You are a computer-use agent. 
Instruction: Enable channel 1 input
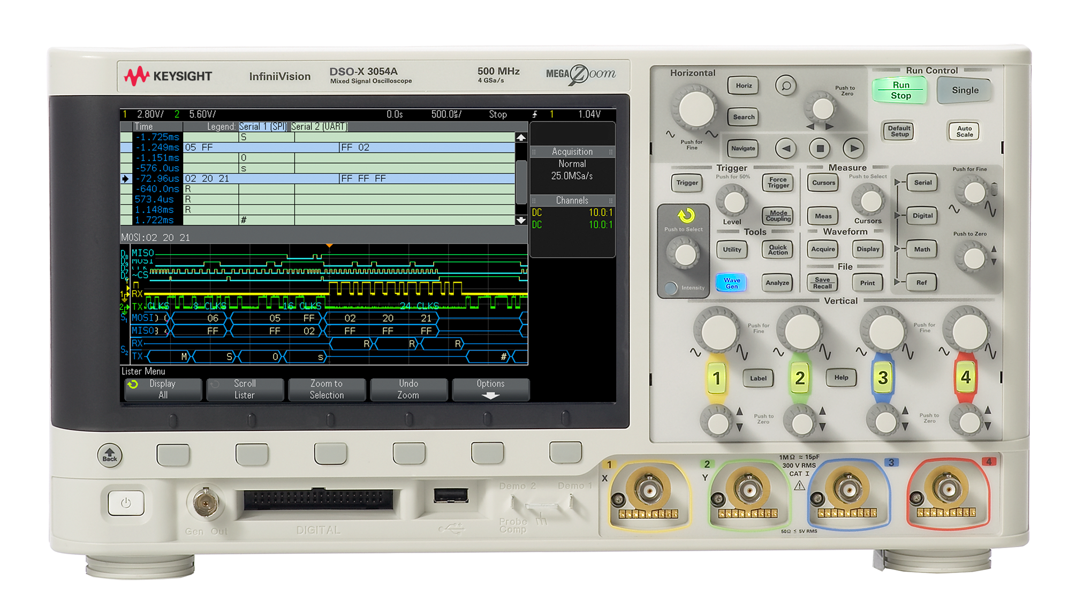pyautogui.click(x=717, y=378)
